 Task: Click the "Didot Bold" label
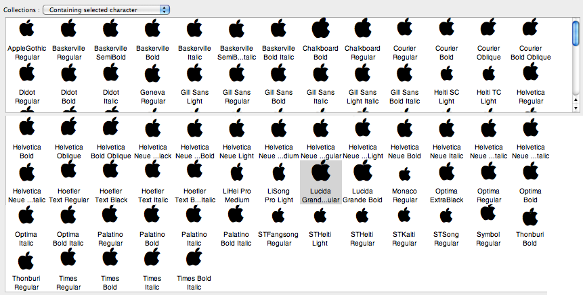[69, 97]
